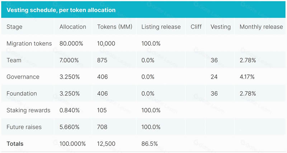Select the 80.000% allocation cell
The width and height of the screenshot is (287, 153).
click(x=71, y=44)
